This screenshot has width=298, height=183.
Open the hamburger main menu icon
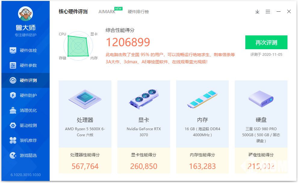[x=268, y=12]
